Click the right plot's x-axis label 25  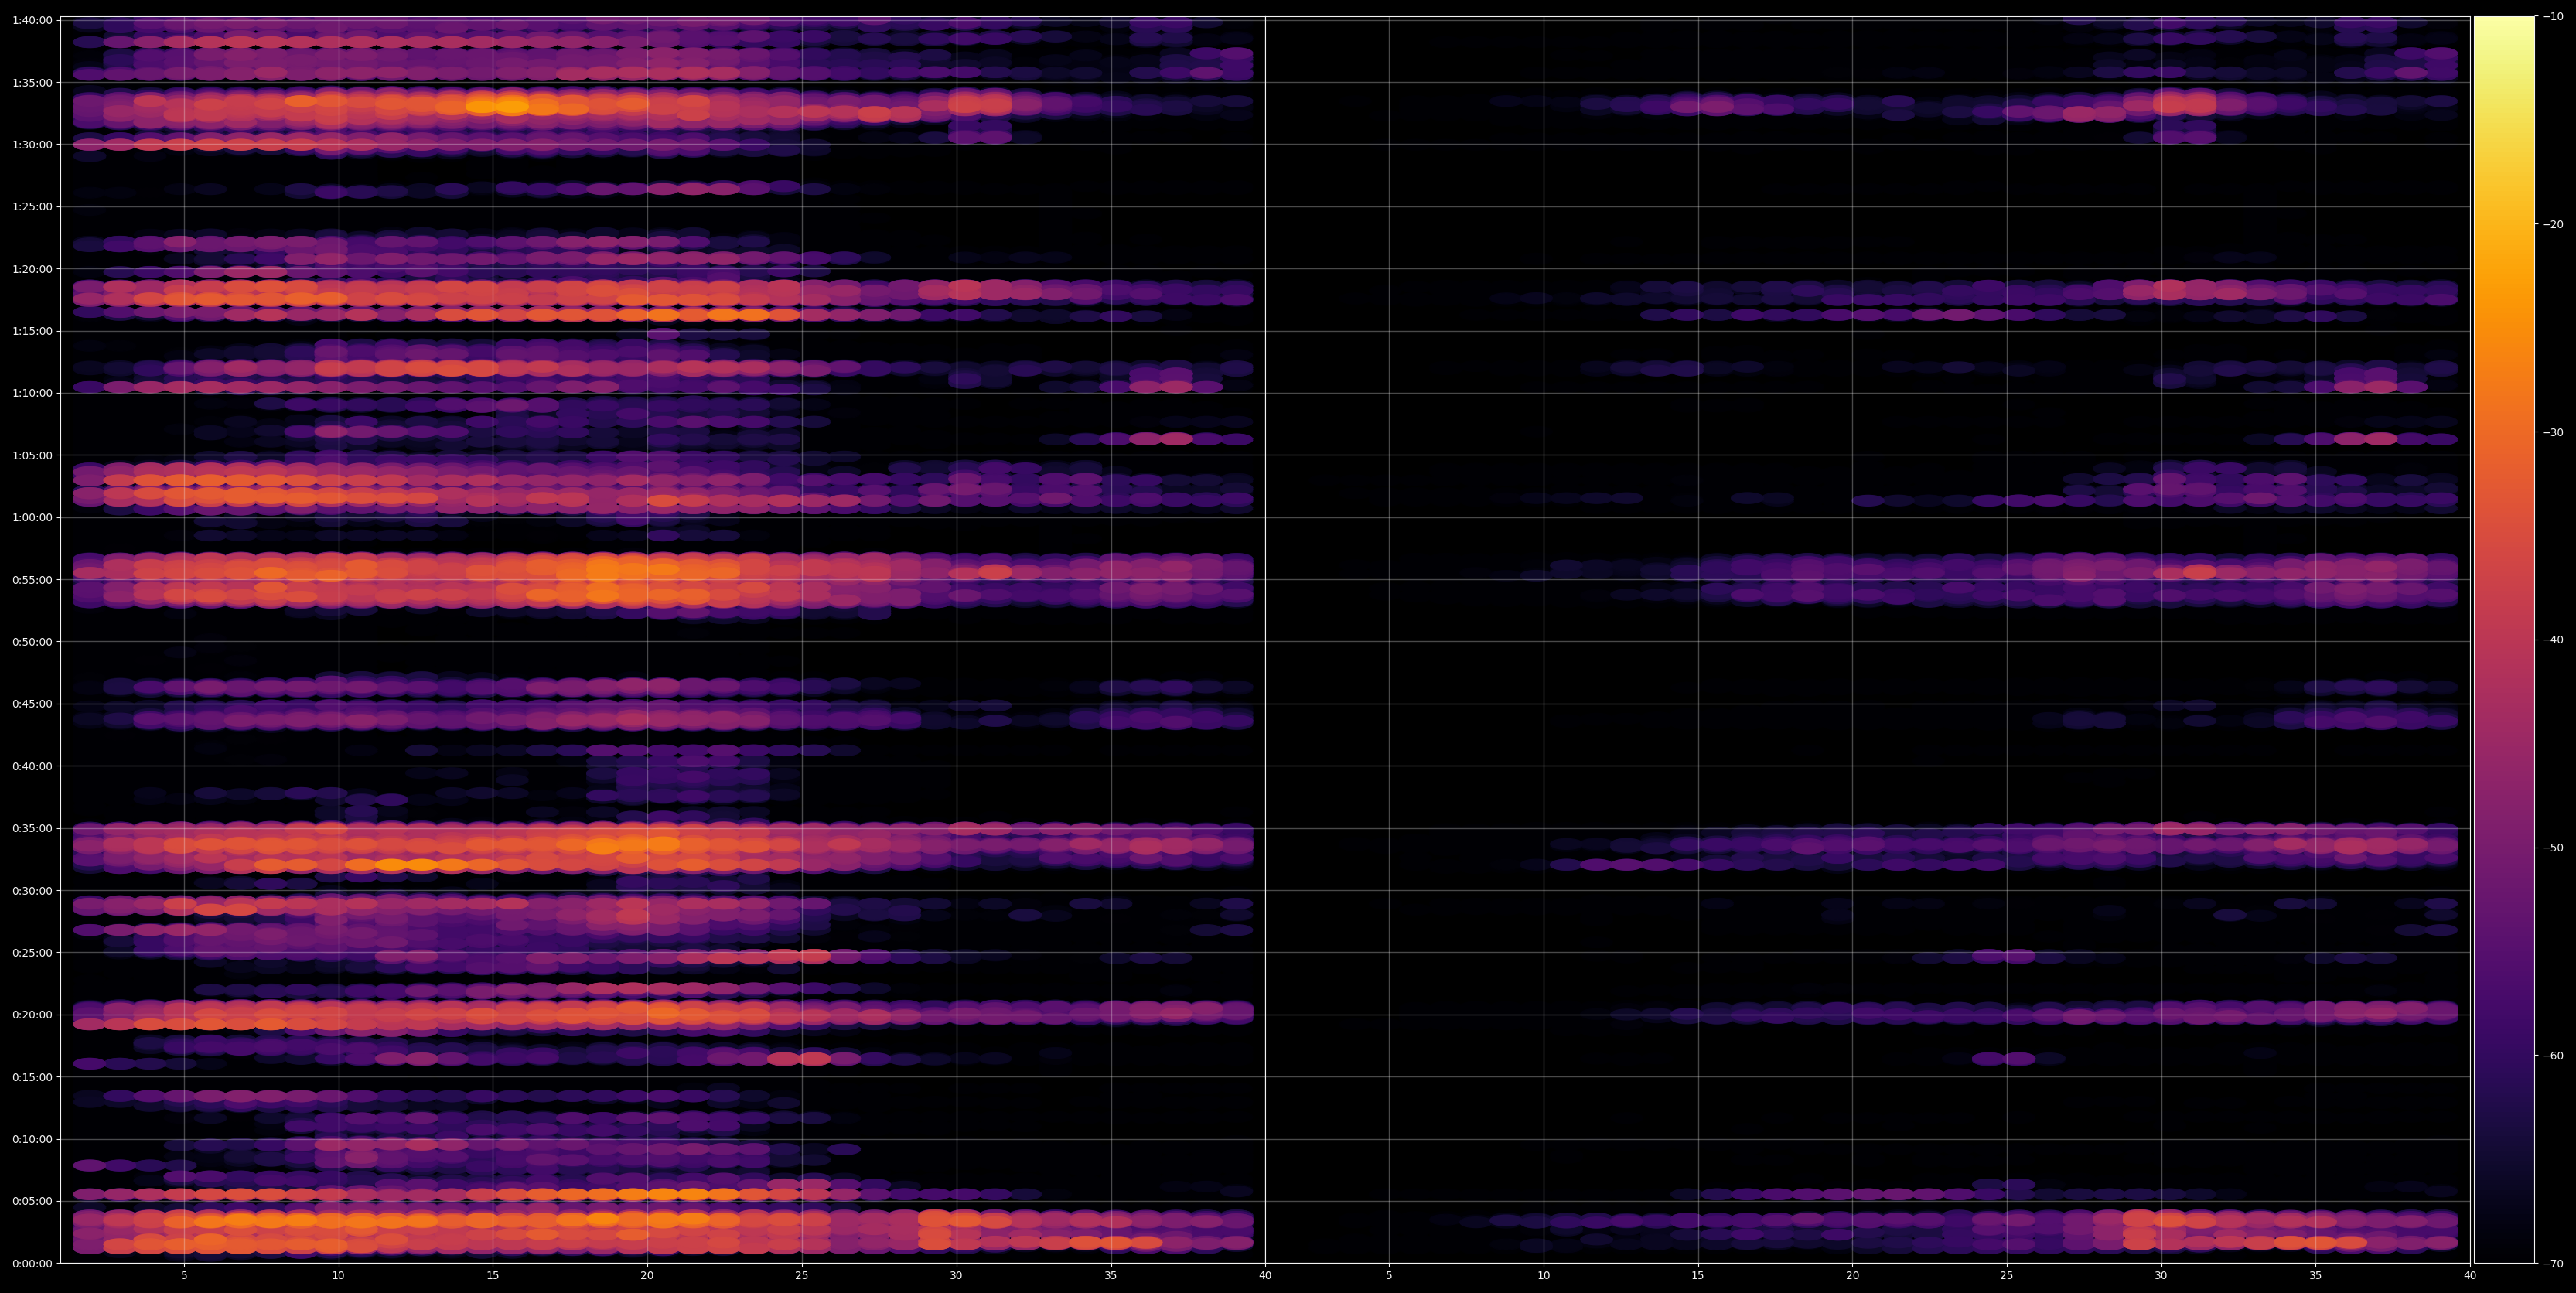point(2007,1276)
